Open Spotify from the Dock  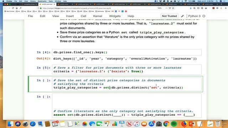pyautogui.click(x=173, y=124)
